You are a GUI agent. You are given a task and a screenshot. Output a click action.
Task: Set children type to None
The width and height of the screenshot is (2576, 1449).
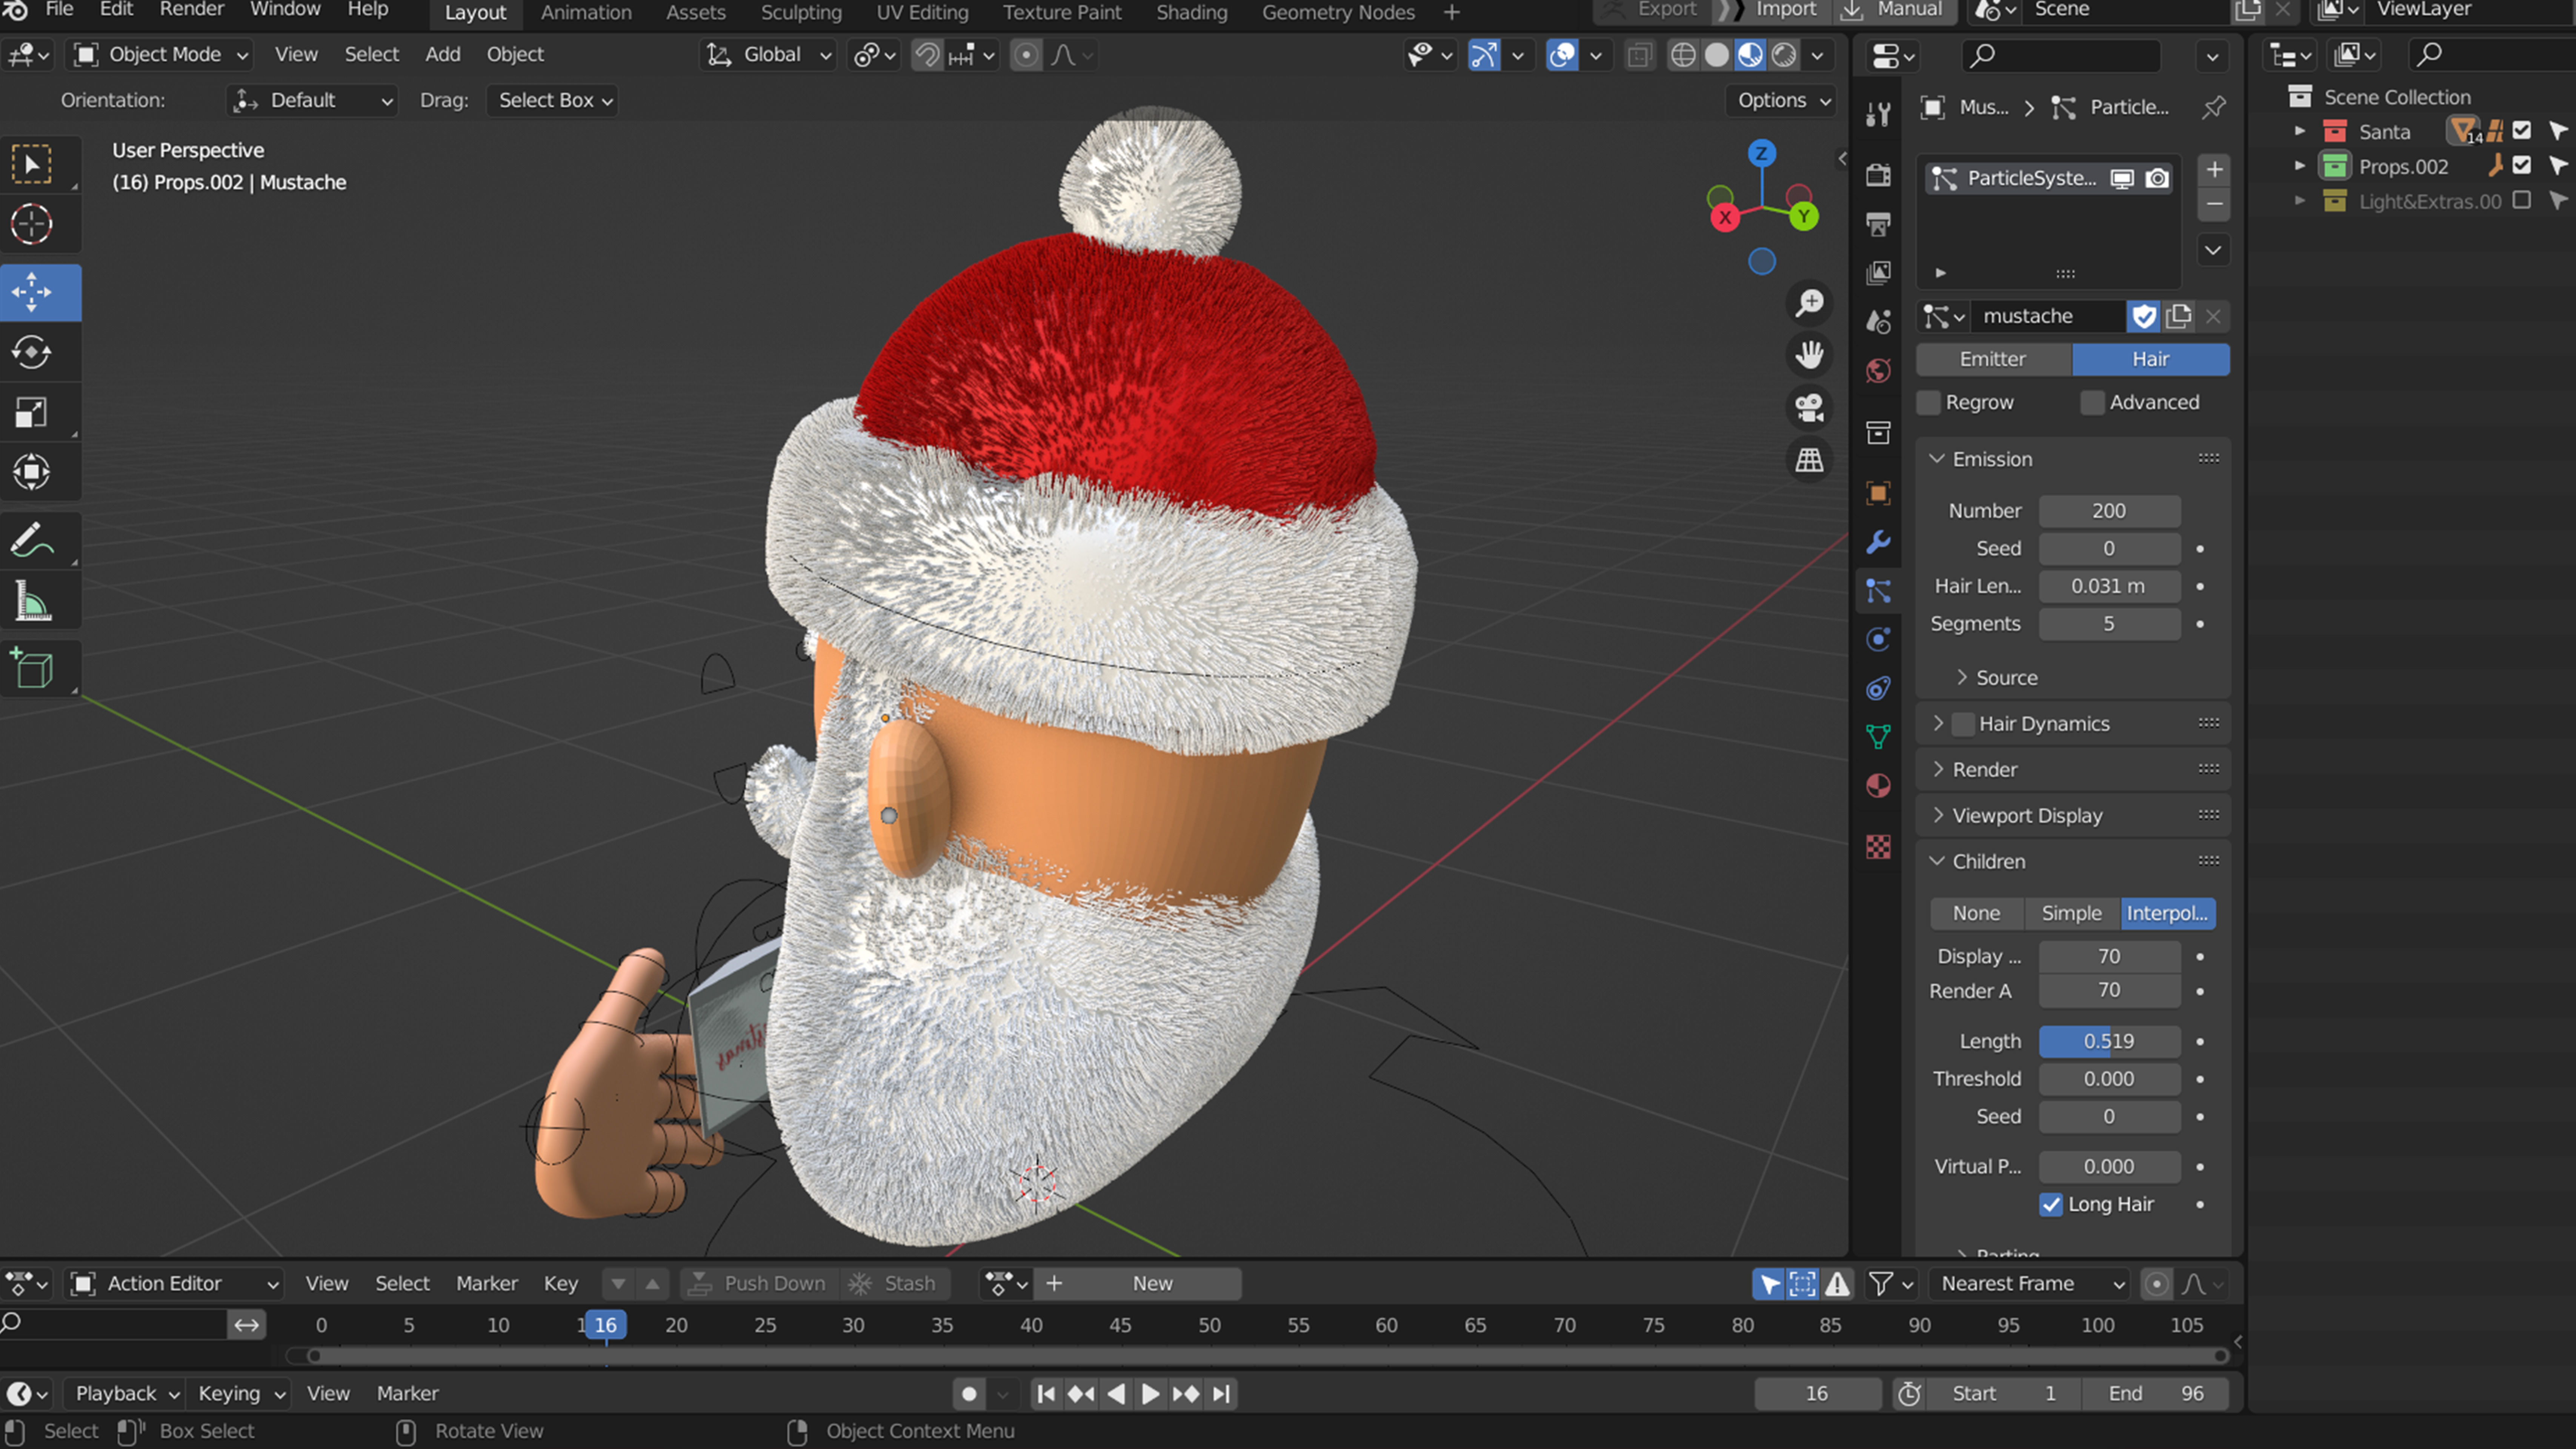tap(1976, 914)
